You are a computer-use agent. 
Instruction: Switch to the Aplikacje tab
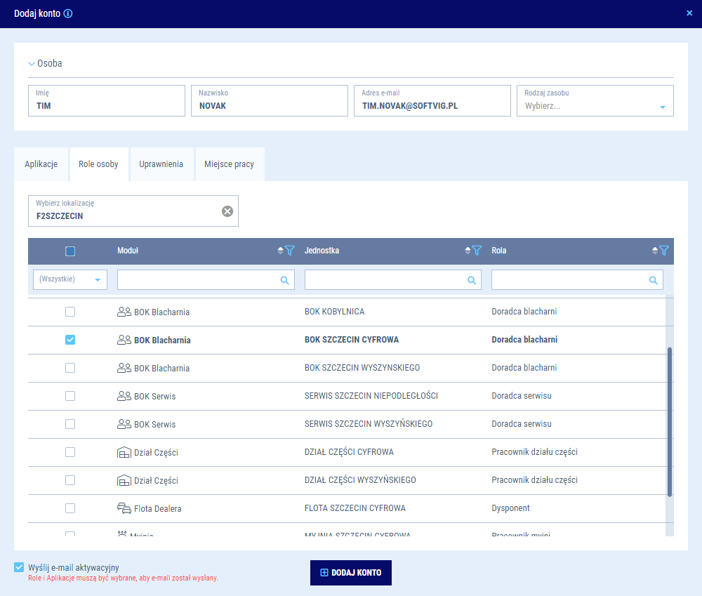[41, 164]
